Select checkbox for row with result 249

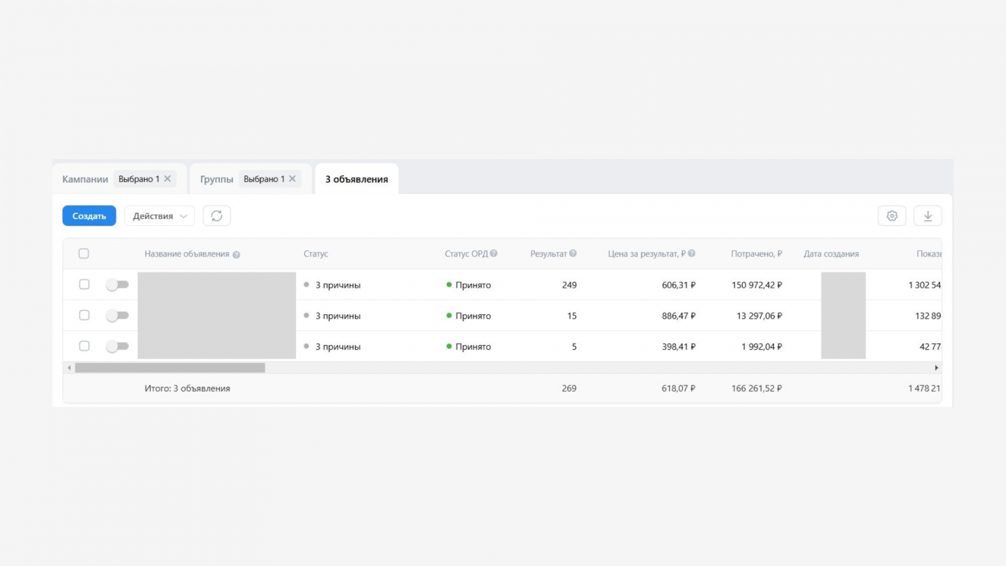84,284
